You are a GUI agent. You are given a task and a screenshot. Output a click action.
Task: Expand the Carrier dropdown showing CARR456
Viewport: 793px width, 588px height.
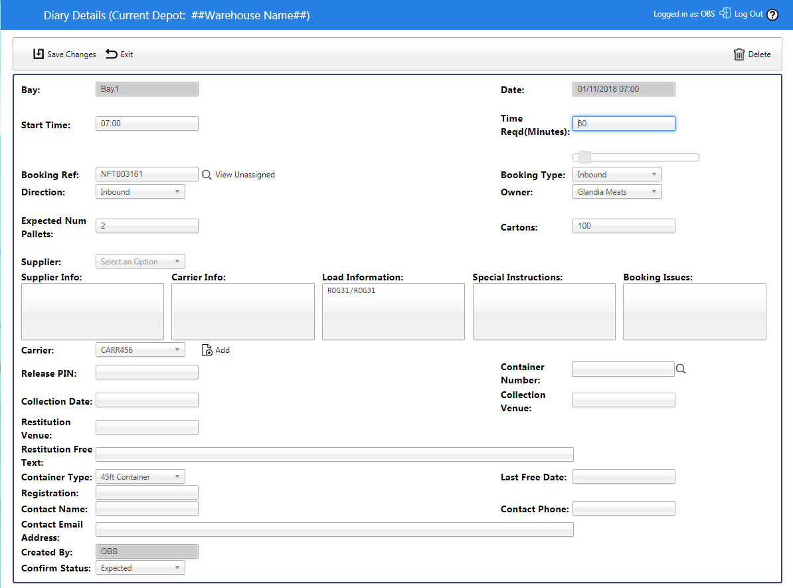click(x=140, y=349)
